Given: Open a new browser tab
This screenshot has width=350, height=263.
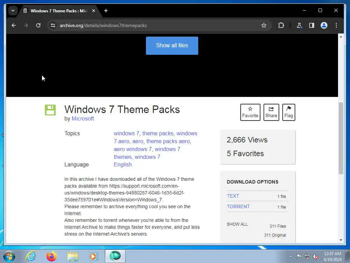Looking at the screenshot, I should point(106,11).
